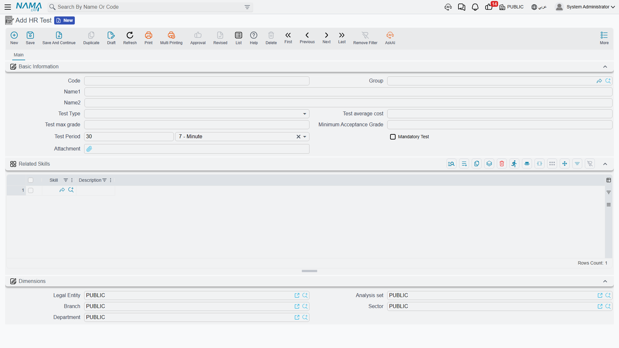Click Save And Continue icon
The image size is (619, 348).
(59, 38)
